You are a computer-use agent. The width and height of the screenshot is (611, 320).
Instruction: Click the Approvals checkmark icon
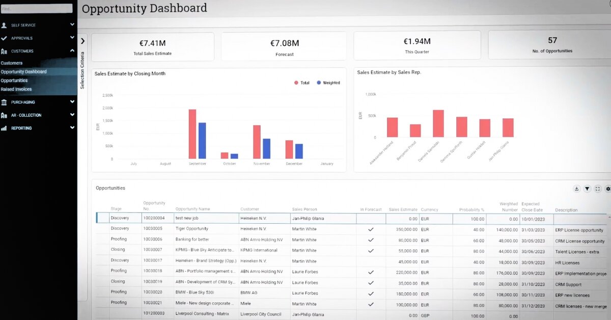pyautogui.click(x=4, y=38)
